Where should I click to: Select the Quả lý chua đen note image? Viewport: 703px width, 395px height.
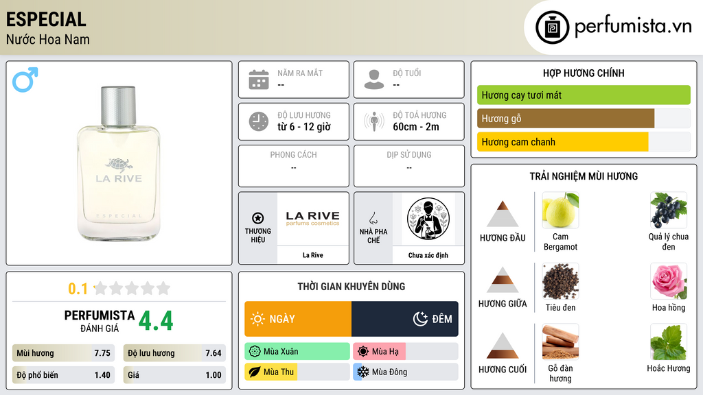(669, 211)
